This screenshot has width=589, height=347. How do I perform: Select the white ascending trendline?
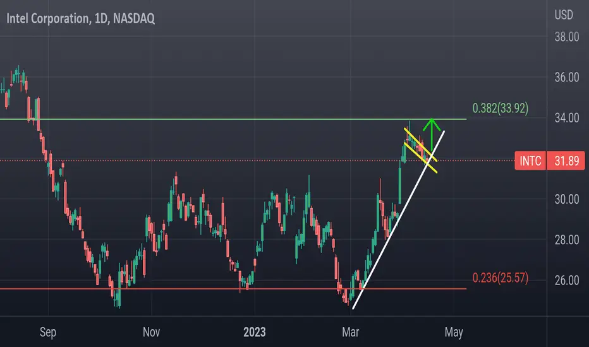(399, 220)
